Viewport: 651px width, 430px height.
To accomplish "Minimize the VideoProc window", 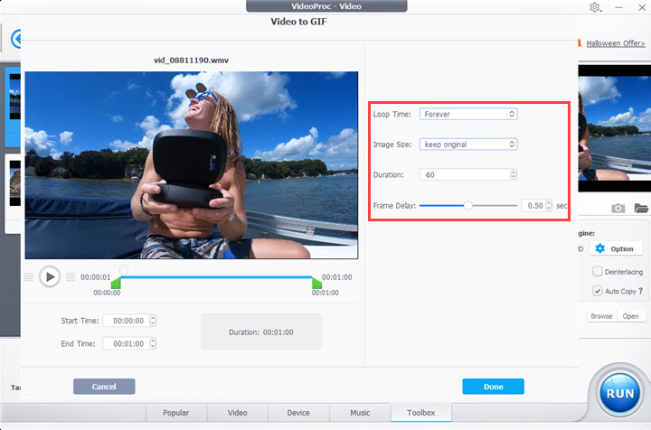I will [x=618, y=7].
